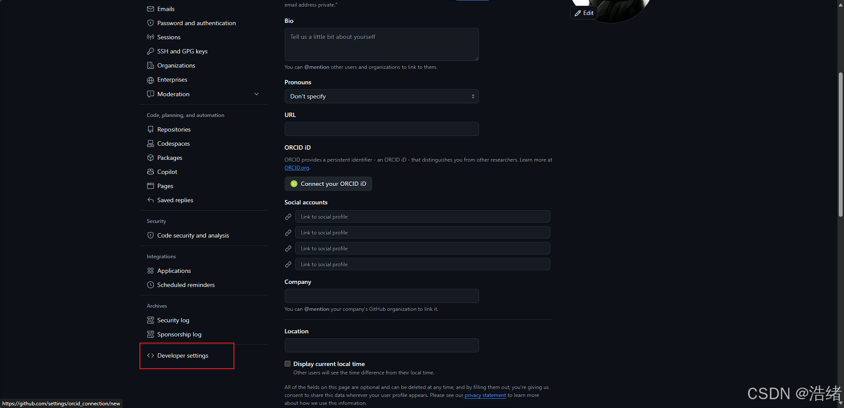Enable Display current local time checkbox

(x=288, y=364)
